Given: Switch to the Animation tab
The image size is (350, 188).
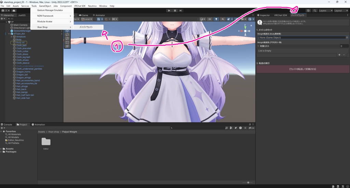Looking at the screenshot, I should click(38, 124).
